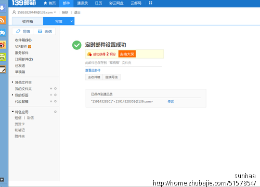Open 附件夹 under 特色应用

tap(20, 137)
